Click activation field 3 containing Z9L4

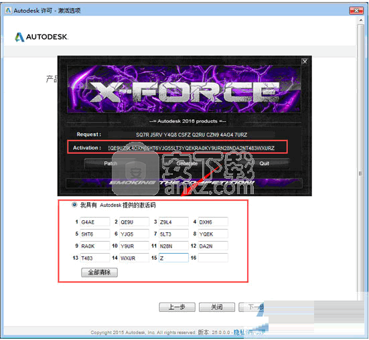coord(173,222)
